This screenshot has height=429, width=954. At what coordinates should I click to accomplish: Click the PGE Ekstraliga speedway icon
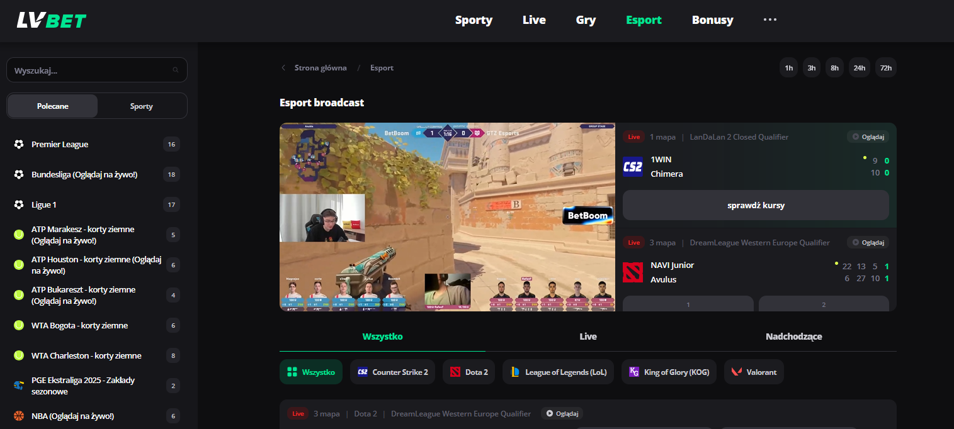click(x=19, y=386)
